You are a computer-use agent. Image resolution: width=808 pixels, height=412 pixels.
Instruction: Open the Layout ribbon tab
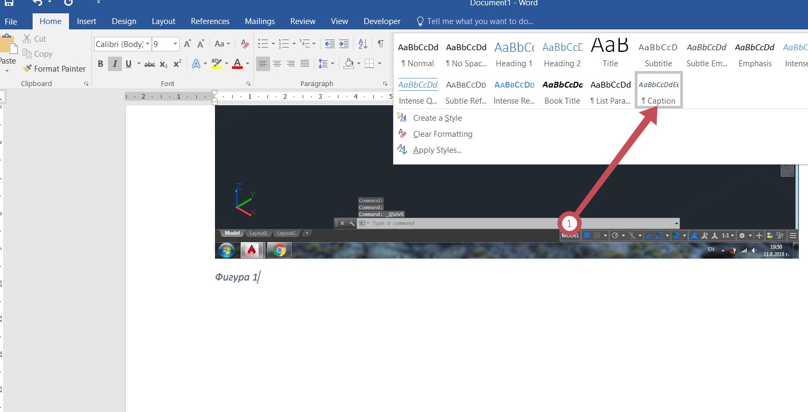[163, 21]
